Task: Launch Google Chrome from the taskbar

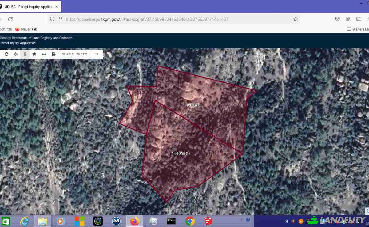Action: tap(190, 221)
